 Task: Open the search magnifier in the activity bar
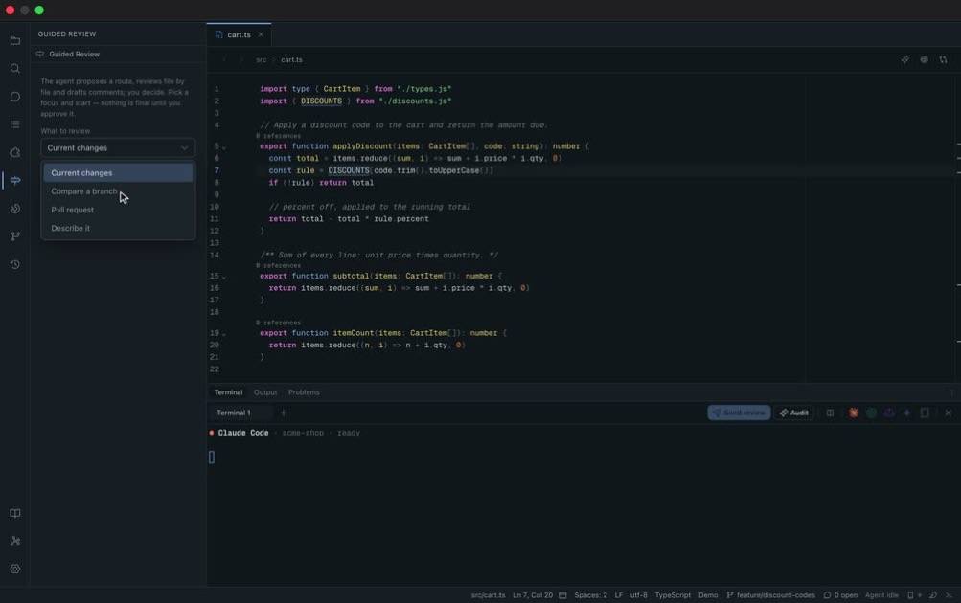tap(15, 69)
